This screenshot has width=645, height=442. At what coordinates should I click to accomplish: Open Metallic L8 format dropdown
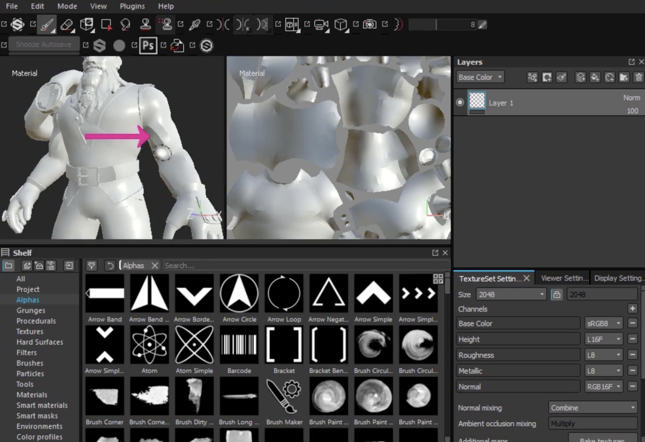pyautogui.click(x=604, y=371)
